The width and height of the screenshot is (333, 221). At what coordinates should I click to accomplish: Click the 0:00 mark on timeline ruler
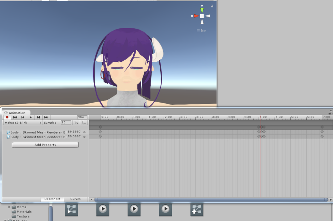105,117
